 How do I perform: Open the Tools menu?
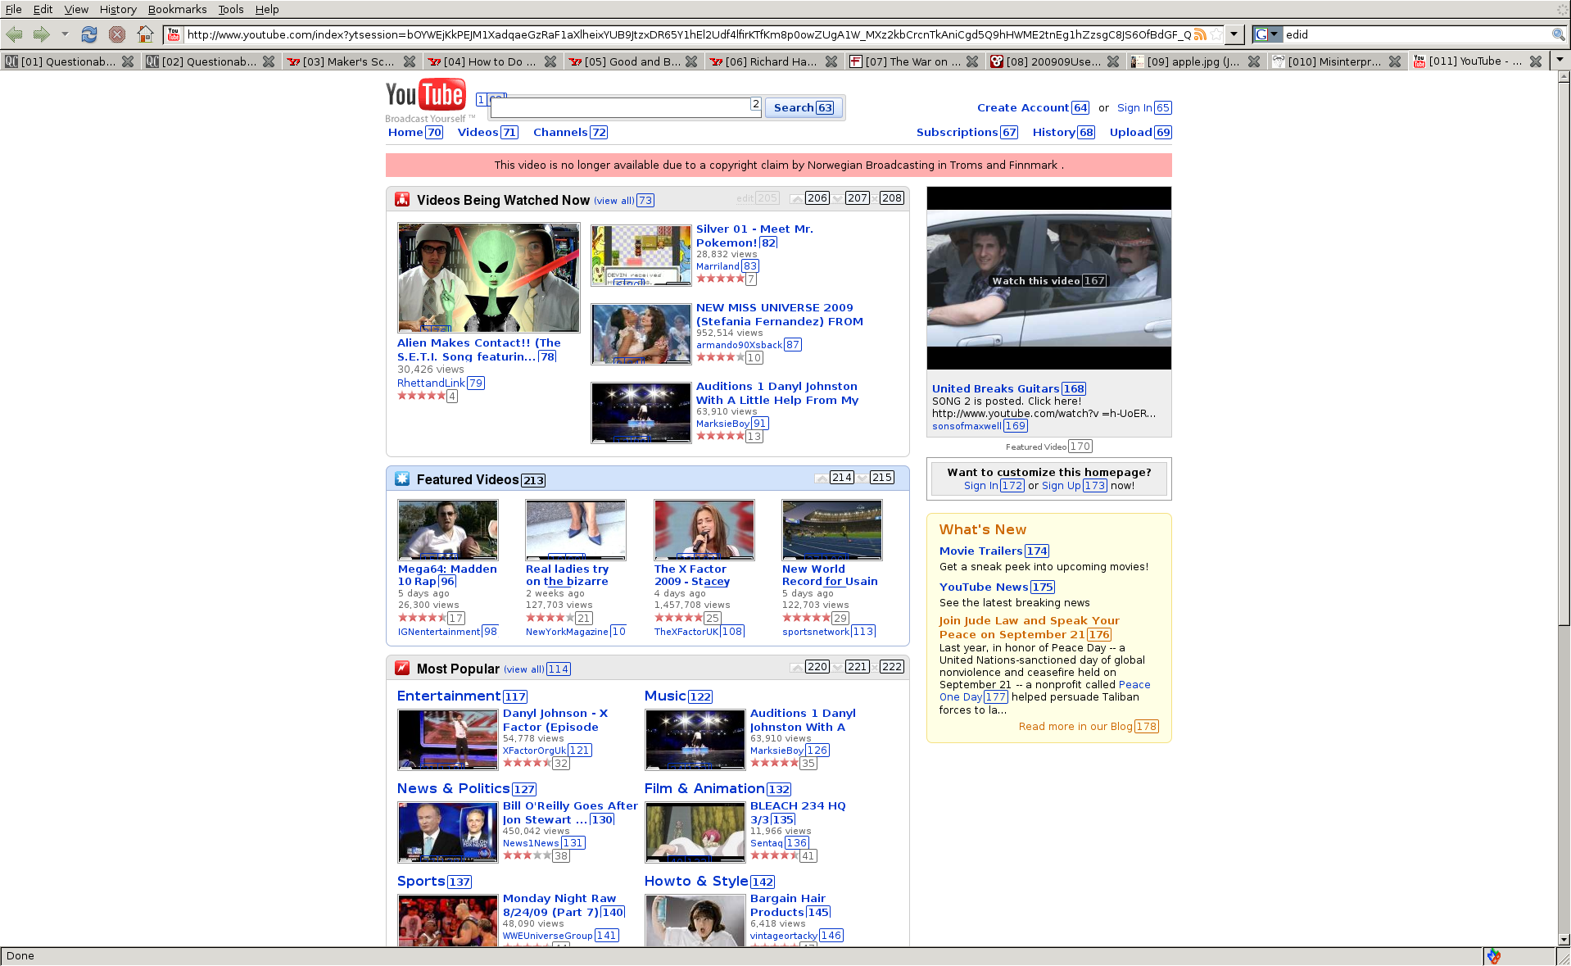click(231, 9)
